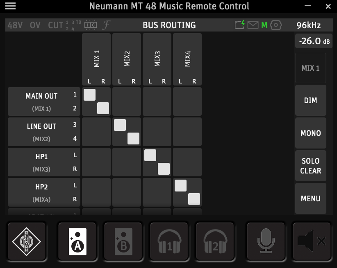This screenshot has height=268, width=337.
Task: Click the OV overload indicator
Action: click(x=35, y=25)
